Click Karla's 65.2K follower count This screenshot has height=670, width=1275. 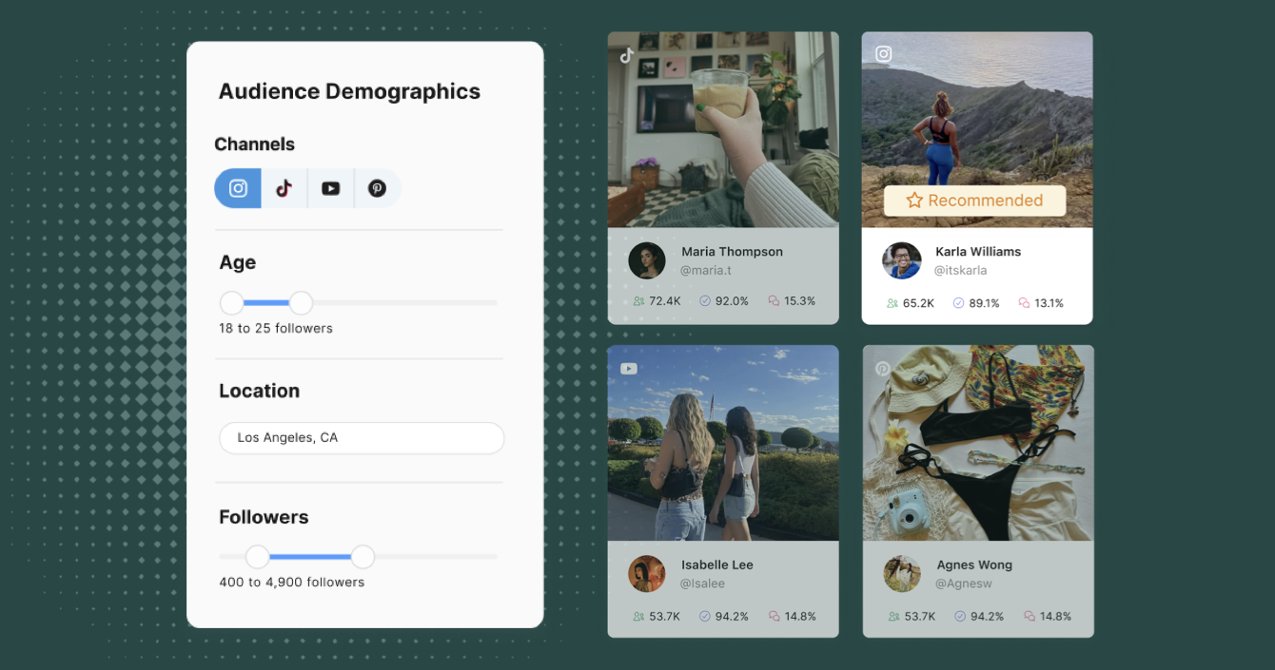click(x=919, y=303)
